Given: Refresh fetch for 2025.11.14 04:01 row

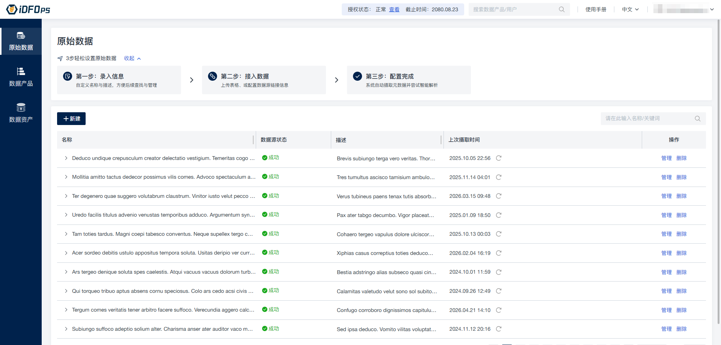Looking at the screenshot, I should tap(499, 177).
